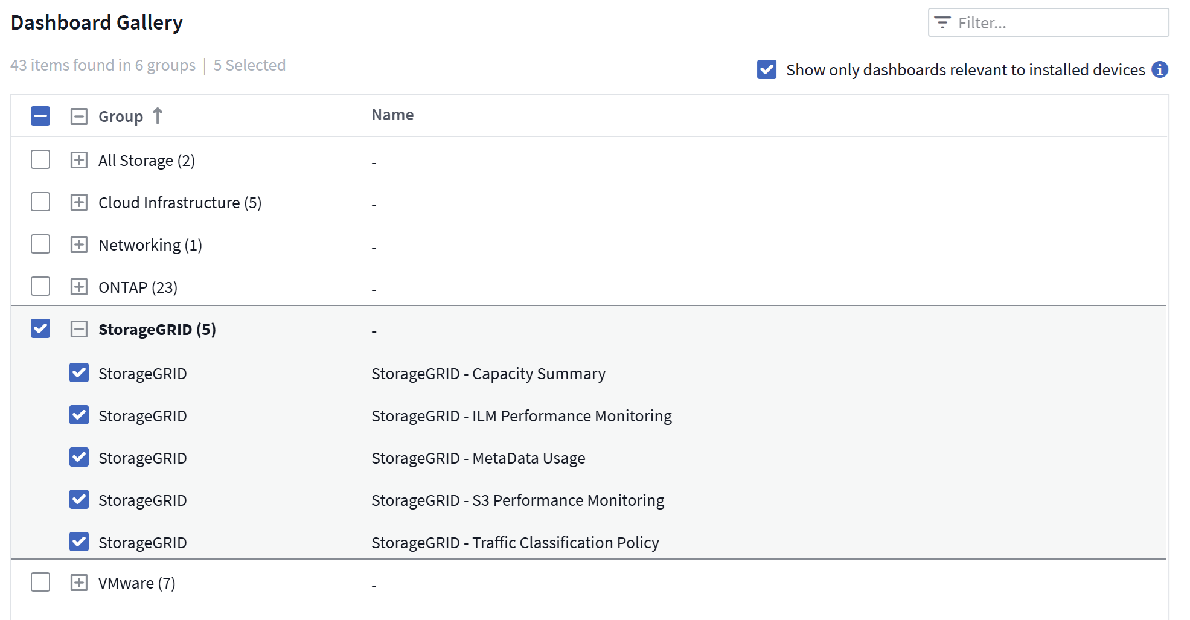Click the Group column sort arrow
1190x620 pixels.
158,115
